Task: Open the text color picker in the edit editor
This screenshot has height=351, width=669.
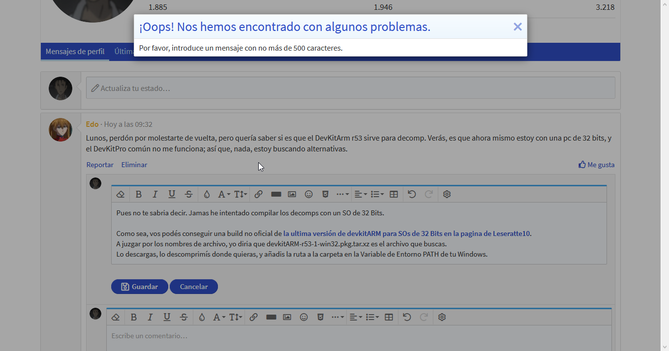Action: (207, 194)
